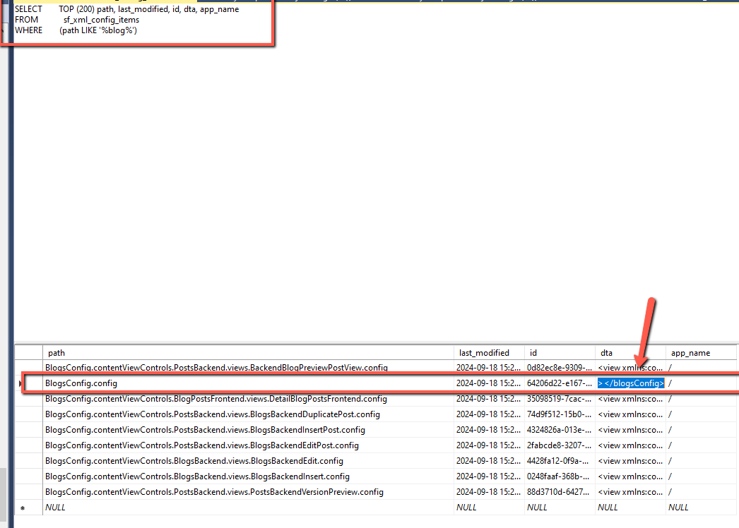This screenshot has height=528, width=739.
Task: Click the sf_xml_config_items table name in the query
Action: point(101,20)
